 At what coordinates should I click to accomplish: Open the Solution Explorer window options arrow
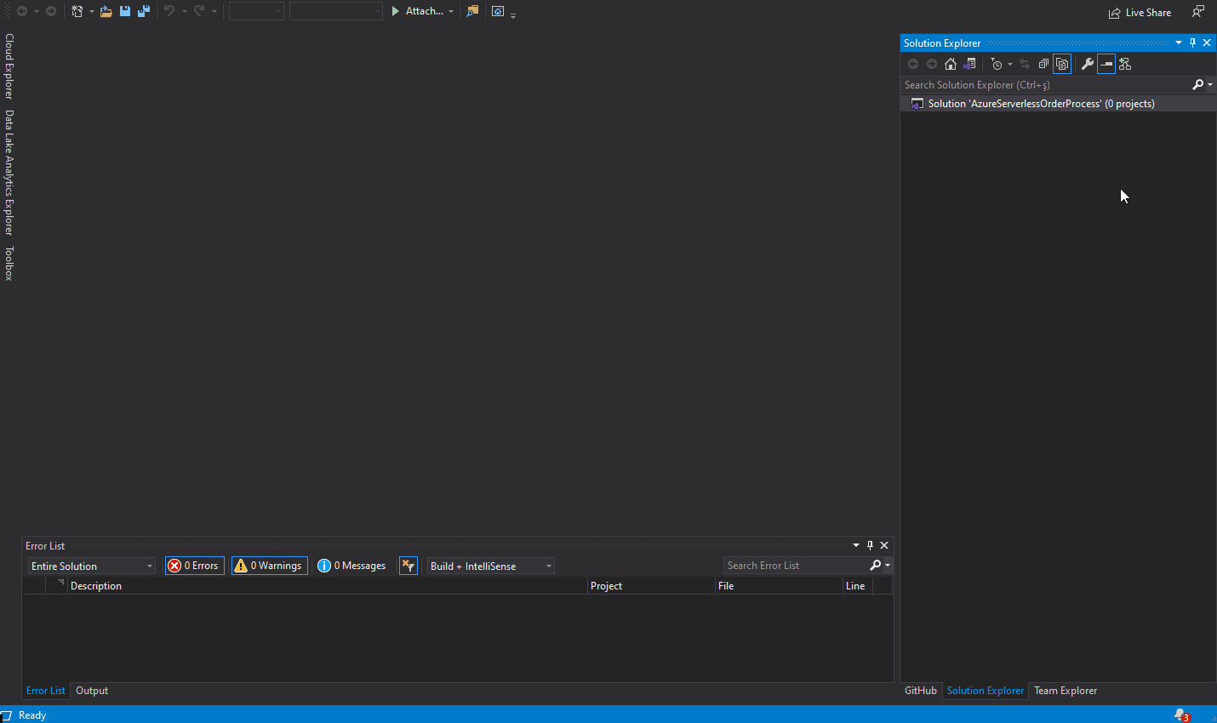[x=1179, y=43]
